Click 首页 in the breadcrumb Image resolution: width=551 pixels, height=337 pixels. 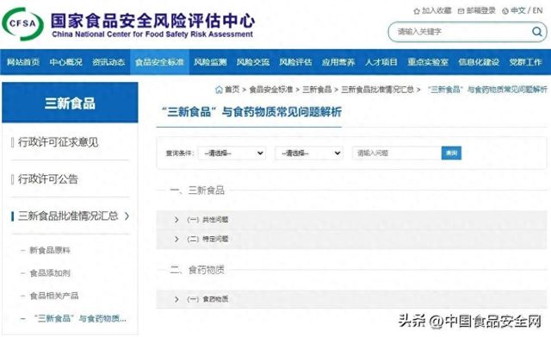pos(232,90)
